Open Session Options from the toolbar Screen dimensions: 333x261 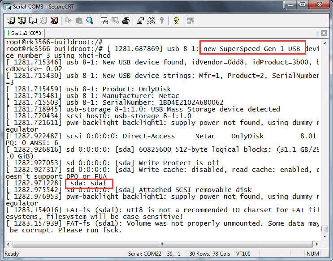click(140, 21)
